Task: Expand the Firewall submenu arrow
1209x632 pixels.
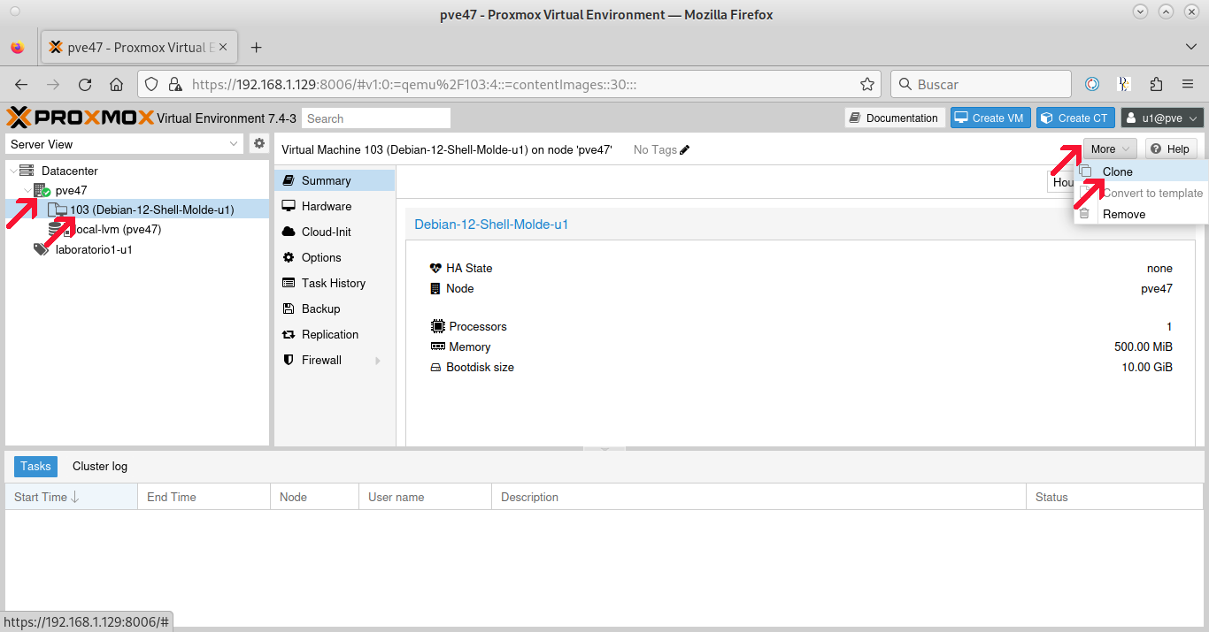Action: 378,361
